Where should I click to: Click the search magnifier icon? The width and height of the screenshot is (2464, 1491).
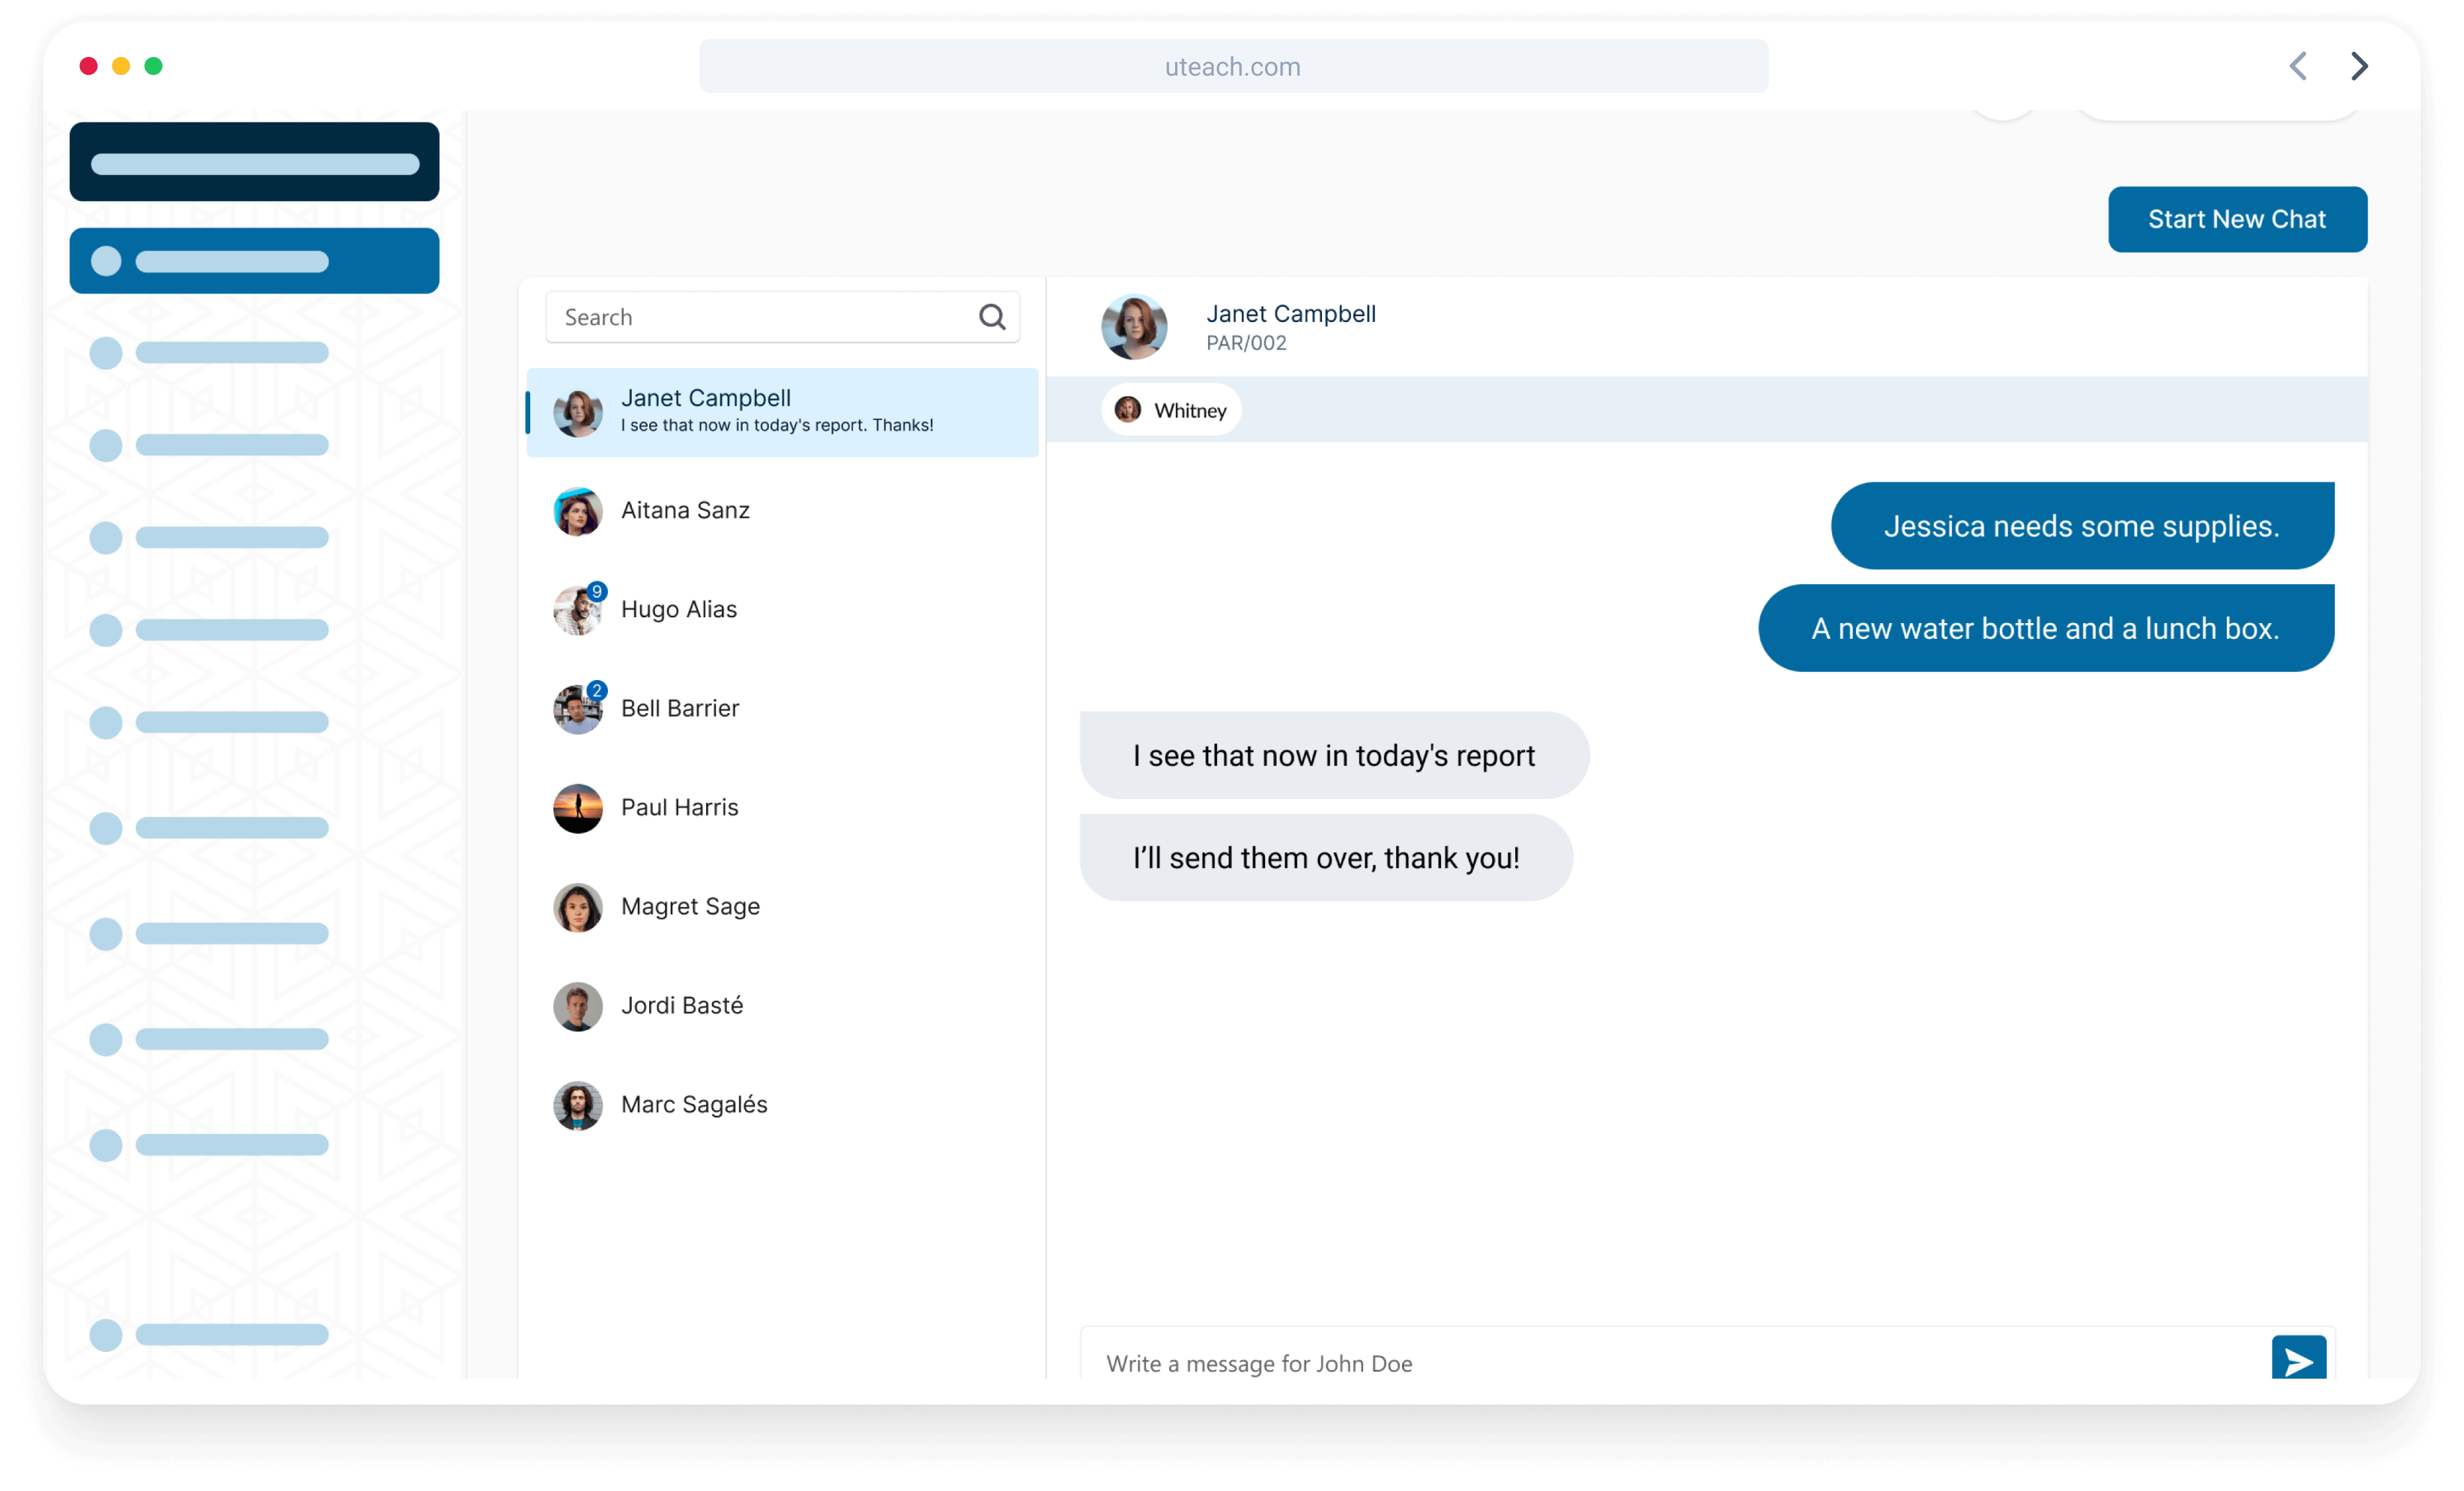pyautogui.click(x=991, y=317)
